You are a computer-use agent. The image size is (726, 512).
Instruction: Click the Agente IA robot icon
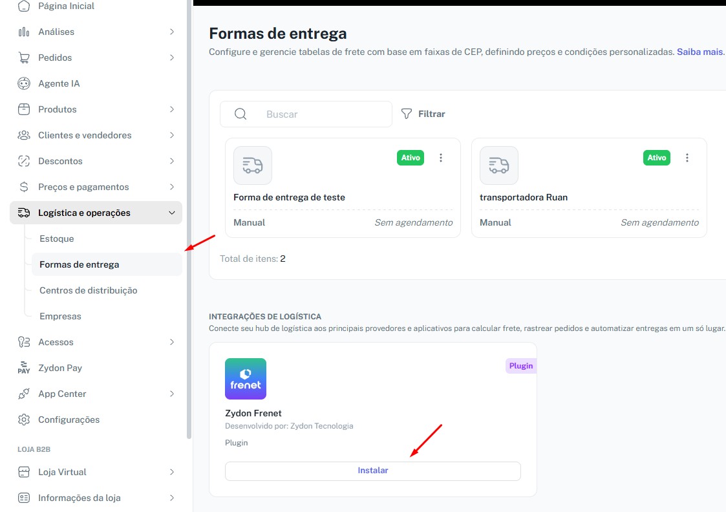click(24, 83)
